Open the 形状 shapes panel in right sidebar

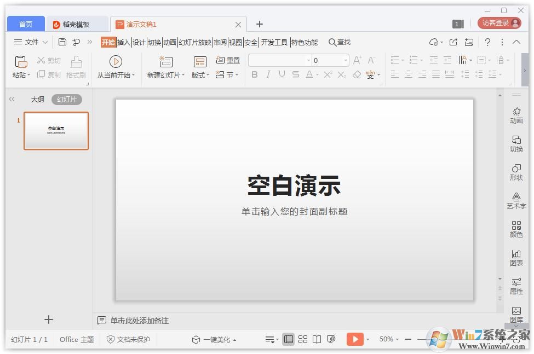pos(516,171)
